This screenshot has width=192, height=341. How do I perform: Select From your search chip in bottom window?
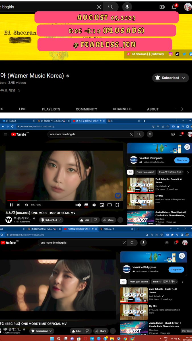(139, 282)
